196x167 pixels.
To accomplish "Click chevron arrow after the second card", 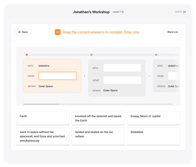I will pos(149,76).
